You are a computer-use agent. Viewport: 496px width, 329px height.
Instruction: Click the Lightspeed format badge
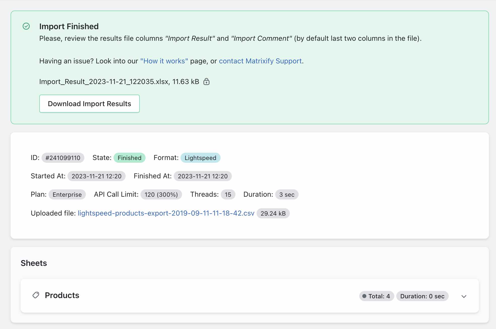coord(200,158)
